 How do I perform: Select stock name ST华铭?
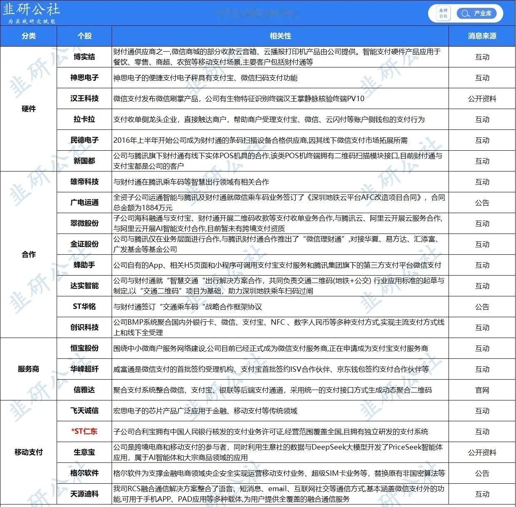click(x=84, y=306)
